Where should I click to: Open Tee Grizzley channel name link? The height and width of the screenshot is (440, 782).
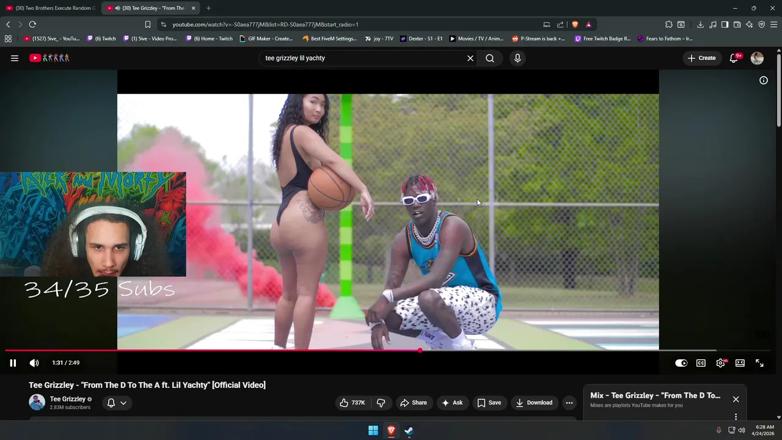68,399
